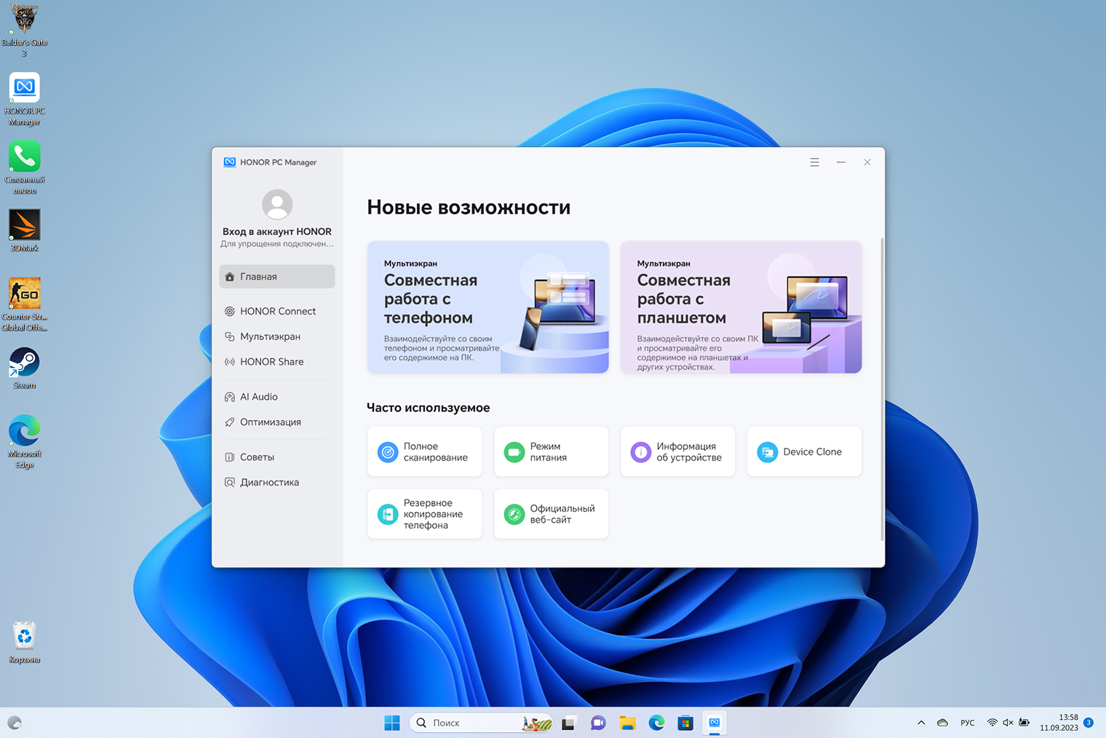Switch the РУС input language
The image size is (1106, 738).
click(968, 723)
